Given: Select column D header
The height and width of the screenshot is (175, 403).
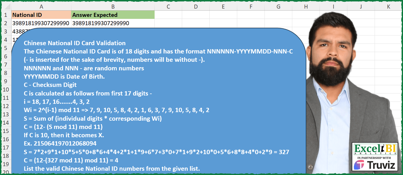Looking at the screenshot, I should 196,6.
